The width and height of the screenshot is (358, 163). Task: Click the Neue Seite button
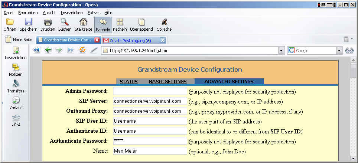tap(19, 39)
